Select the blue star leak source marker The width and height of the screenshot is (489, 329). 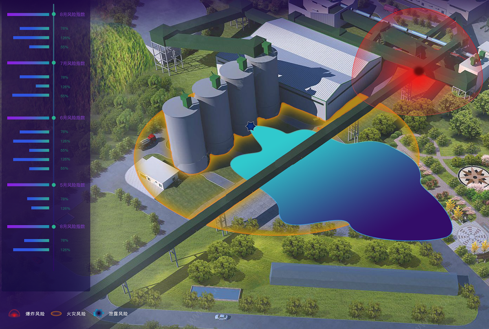point(250,127)
